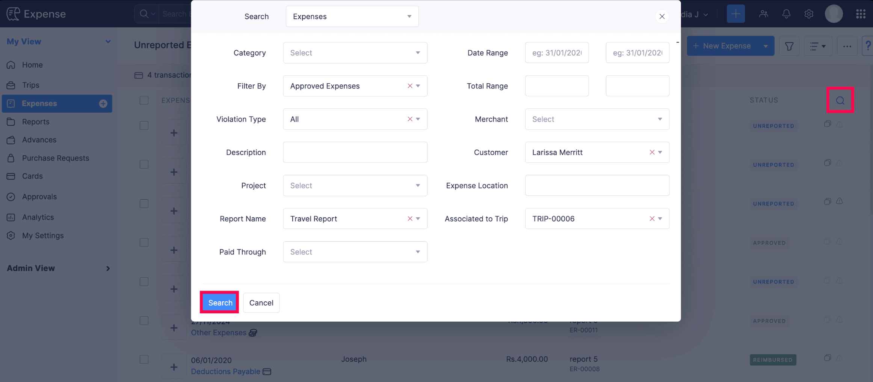Click the search magnifier in table header
Screen dimensions: 873x382
[x=840, y=100]
